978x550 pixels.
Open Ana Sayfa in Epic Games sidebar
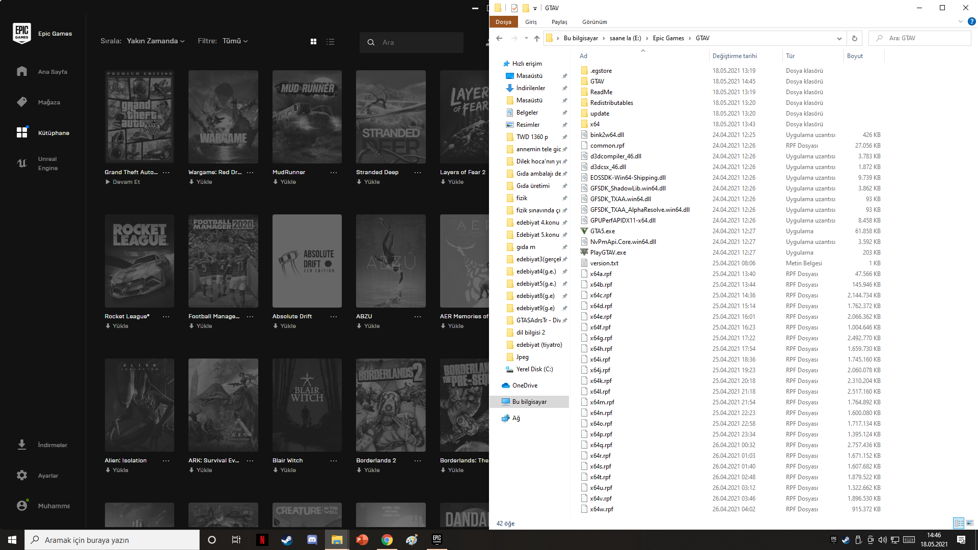coord(43,72)
